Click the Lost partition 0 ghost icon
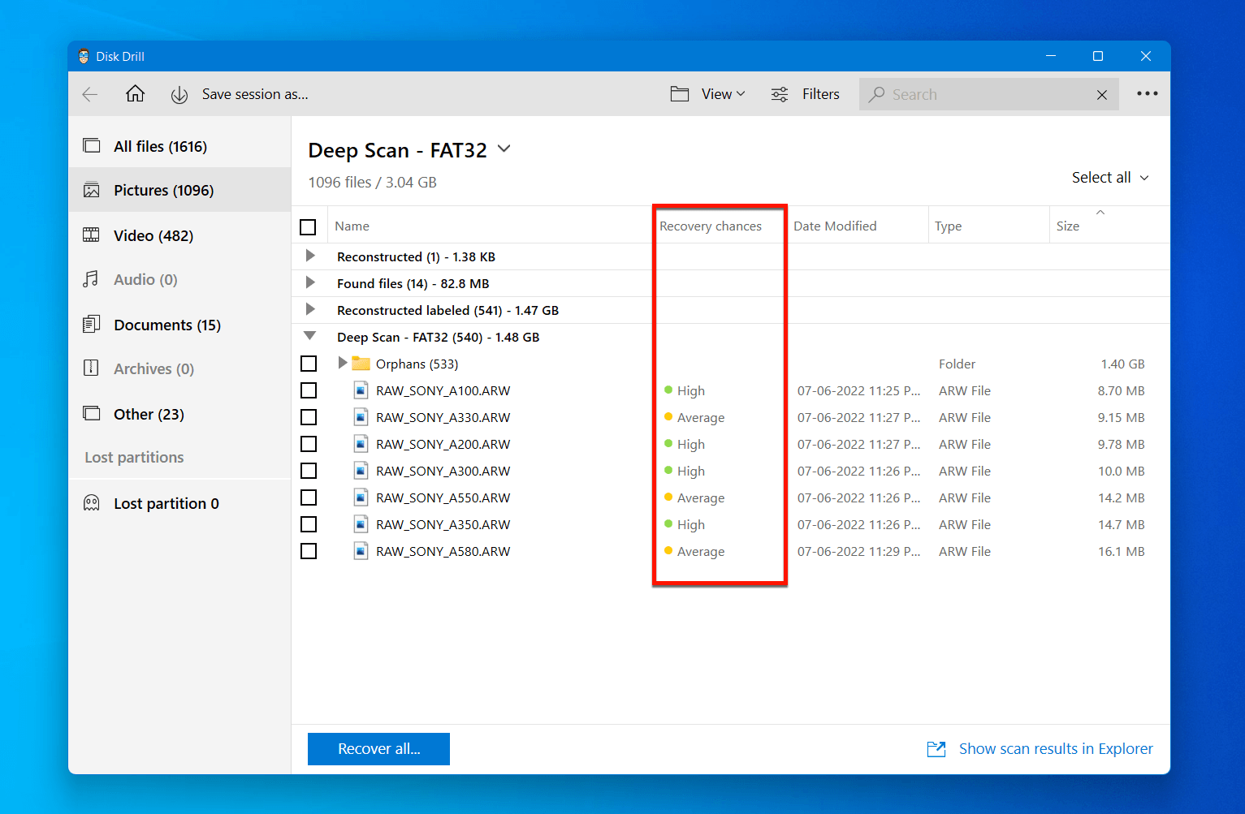Image resolution: width=1245 pixels, height=814 pixels. pos(92,503)
